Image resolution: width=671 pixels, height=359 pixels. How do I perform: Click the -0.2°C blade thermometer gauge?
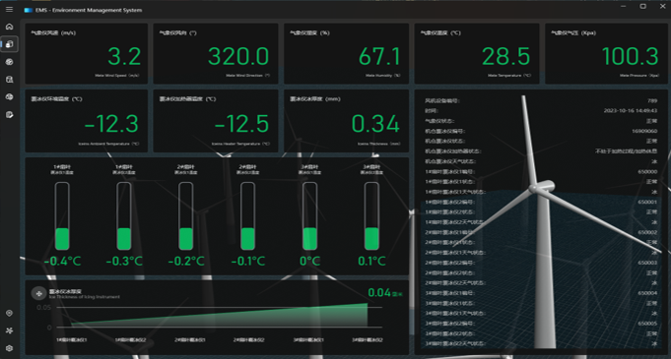pyautogui.click(x=185, y=216)
